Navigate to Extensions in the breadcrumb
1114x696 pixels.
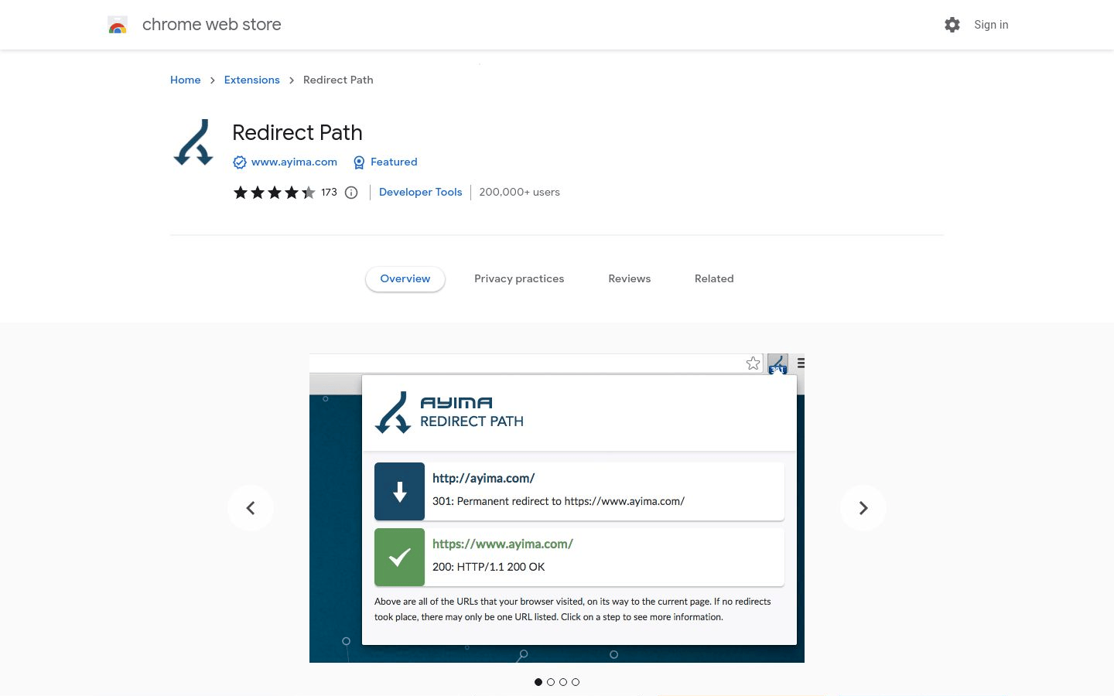click(x=251, y=80)
